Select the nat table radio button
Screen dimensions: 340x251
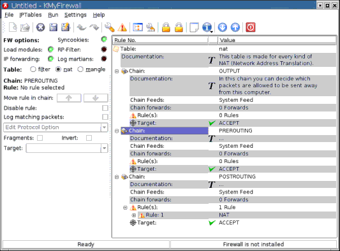coord(58,69)
